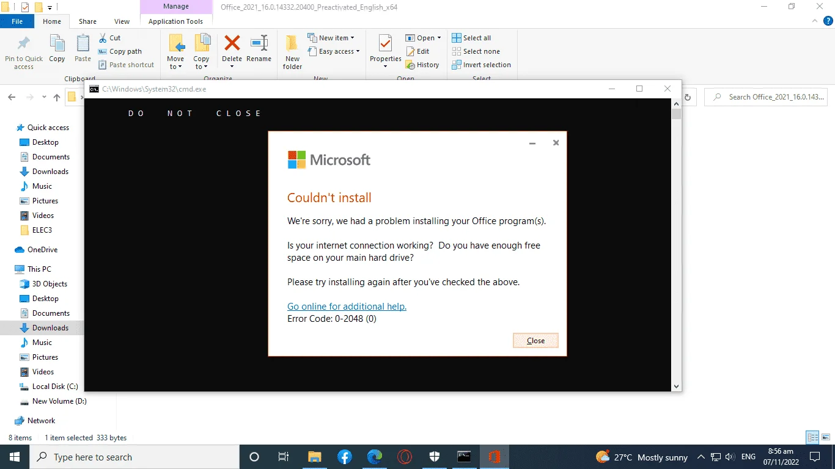Image resolution: width=835 pixels, height=469 pixels.
Task: Click the Up one level arrow
Action: 57,97
